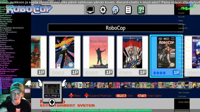Image resolution: width=200 pixels, height=112 pixels.
Task: Click the Menu hint text
Action: [77, 96]
